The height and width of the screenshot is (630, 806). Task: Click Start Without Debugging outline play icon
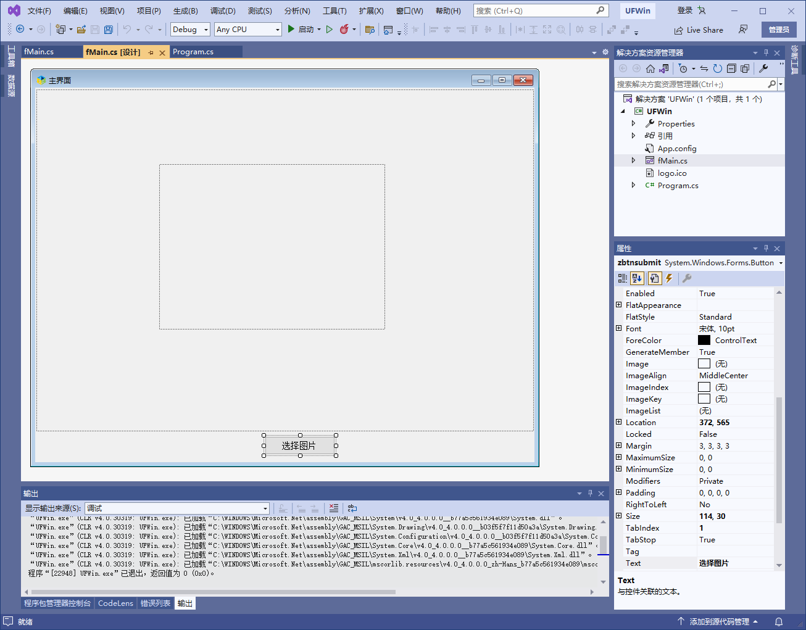330,29
